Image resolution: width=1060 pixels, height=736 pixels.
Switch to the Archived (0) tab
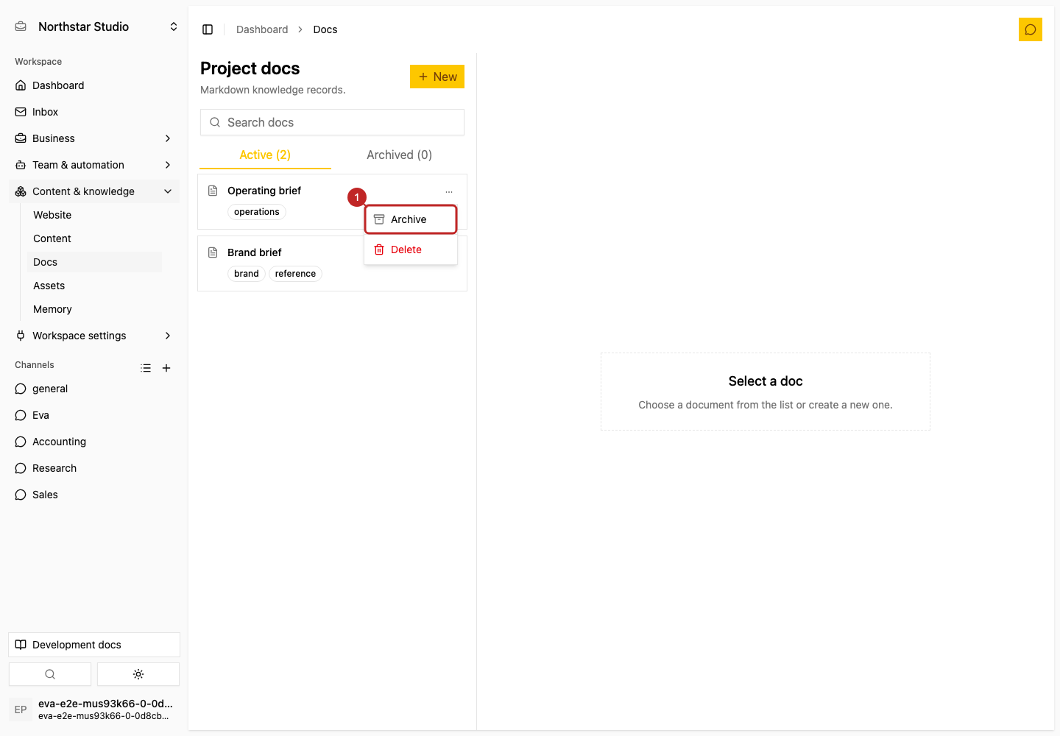tap(399, 155)
